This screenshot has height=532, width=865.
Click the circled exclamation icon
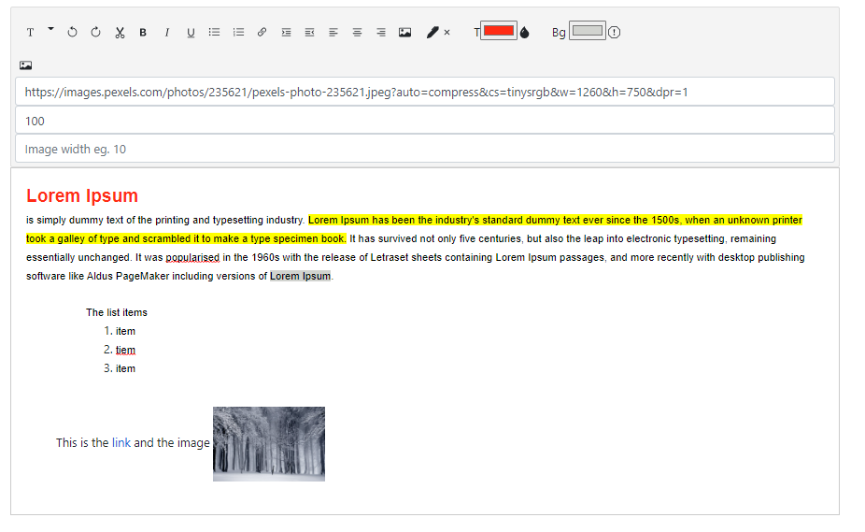coord(614,33)
